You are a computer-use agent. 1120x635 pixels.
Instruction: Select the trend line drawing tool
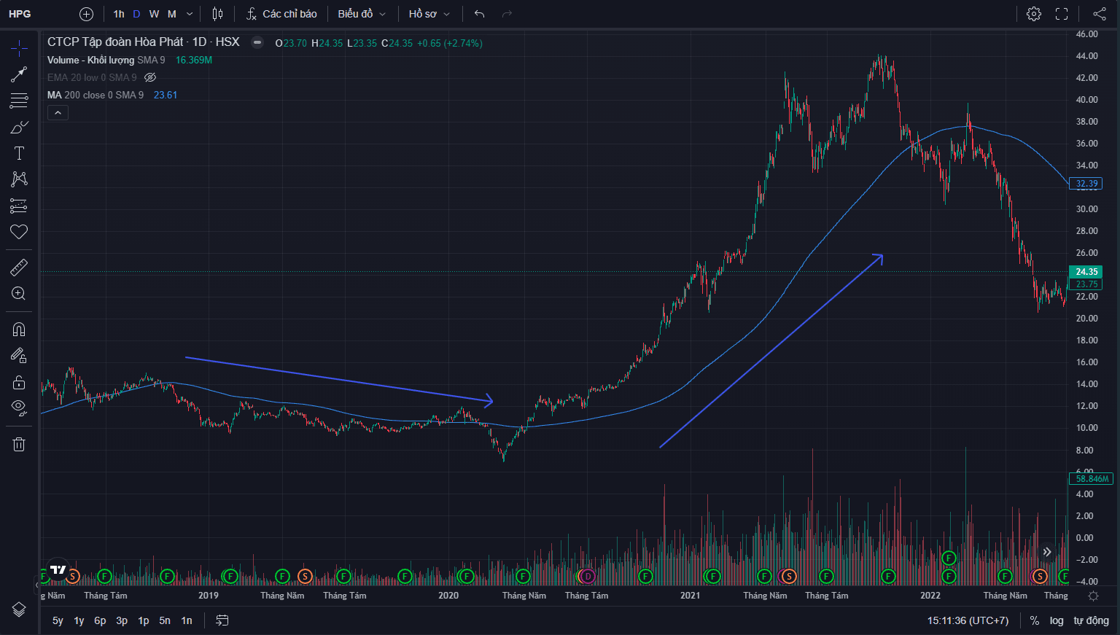pos(19,74)
